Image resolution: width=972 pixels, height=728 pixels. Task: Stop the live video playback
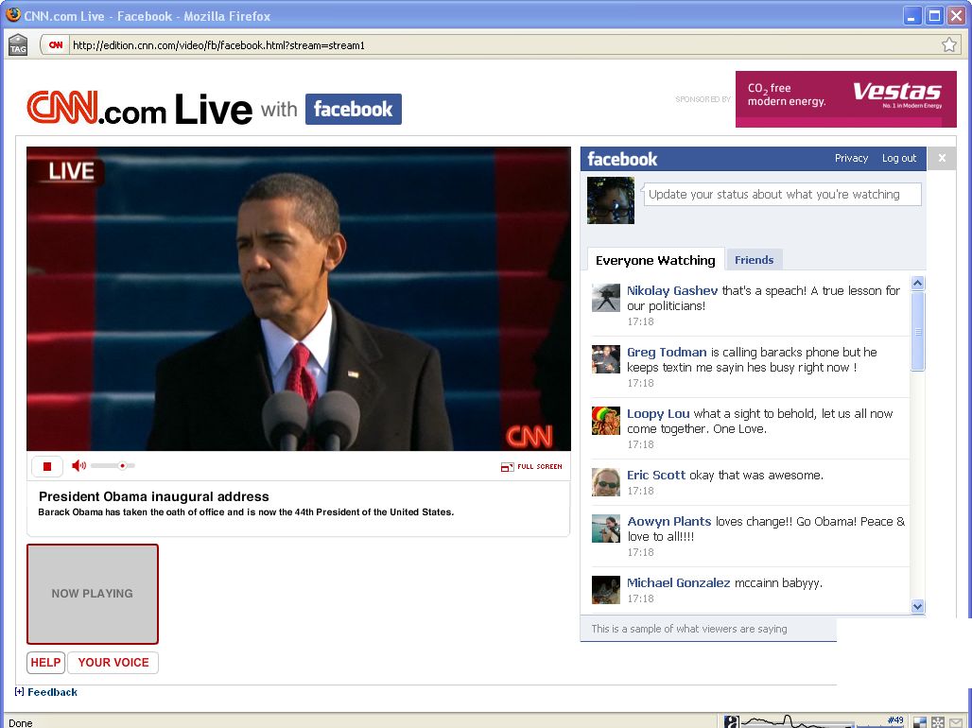coord(47,466)
